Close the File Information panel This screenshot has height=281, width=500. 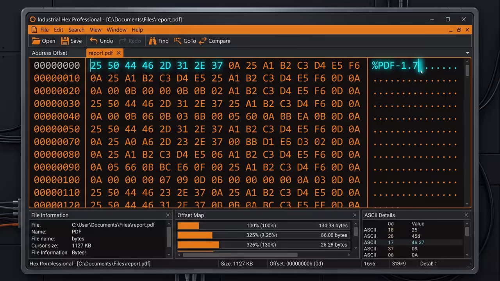coord(168,215)
